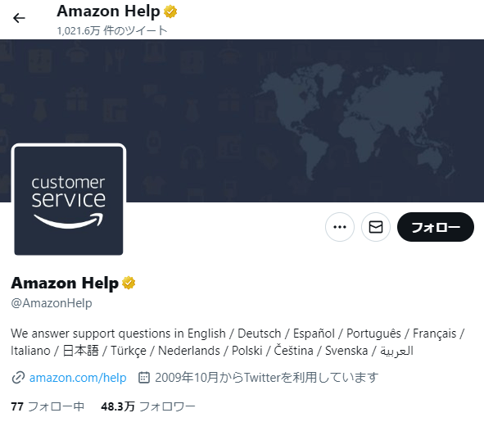Click the chain link icon
The image size is (484, 422).
click(x=18, y=378)
